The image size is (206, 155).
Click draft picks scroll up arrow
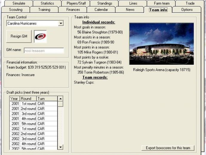pyautogui.click(x=60, y=99)
